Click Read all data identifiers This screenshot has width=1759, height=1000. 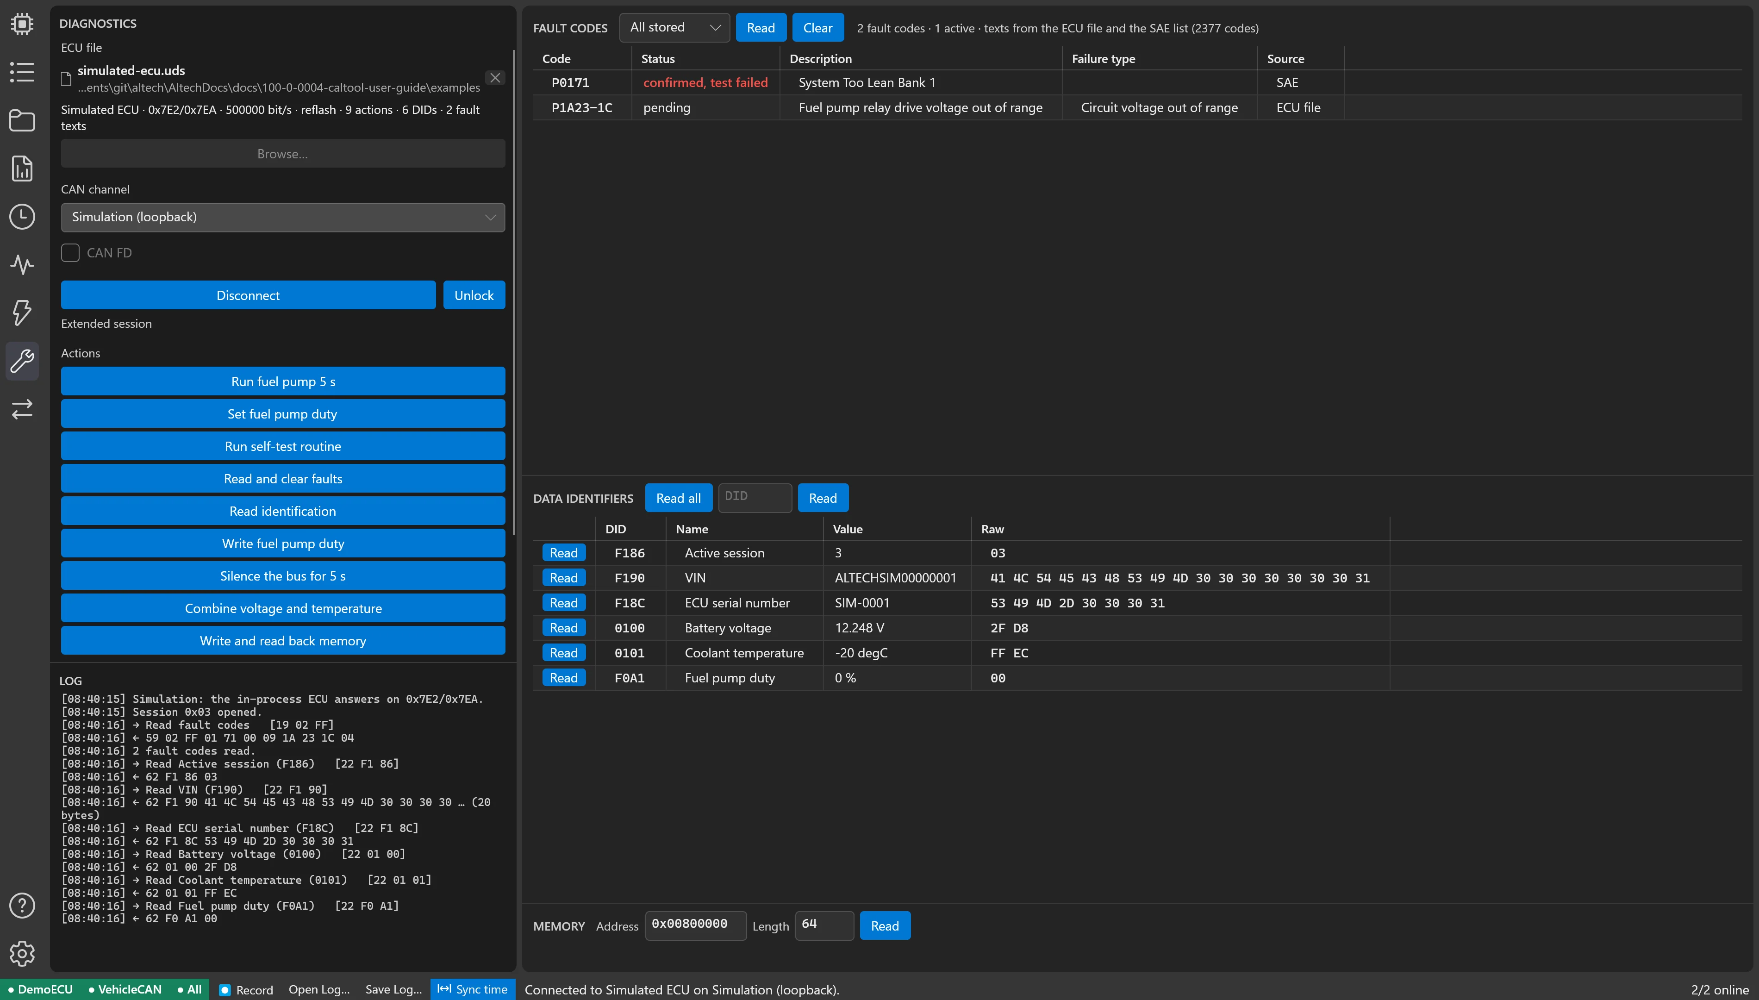(x=678, y=498)
